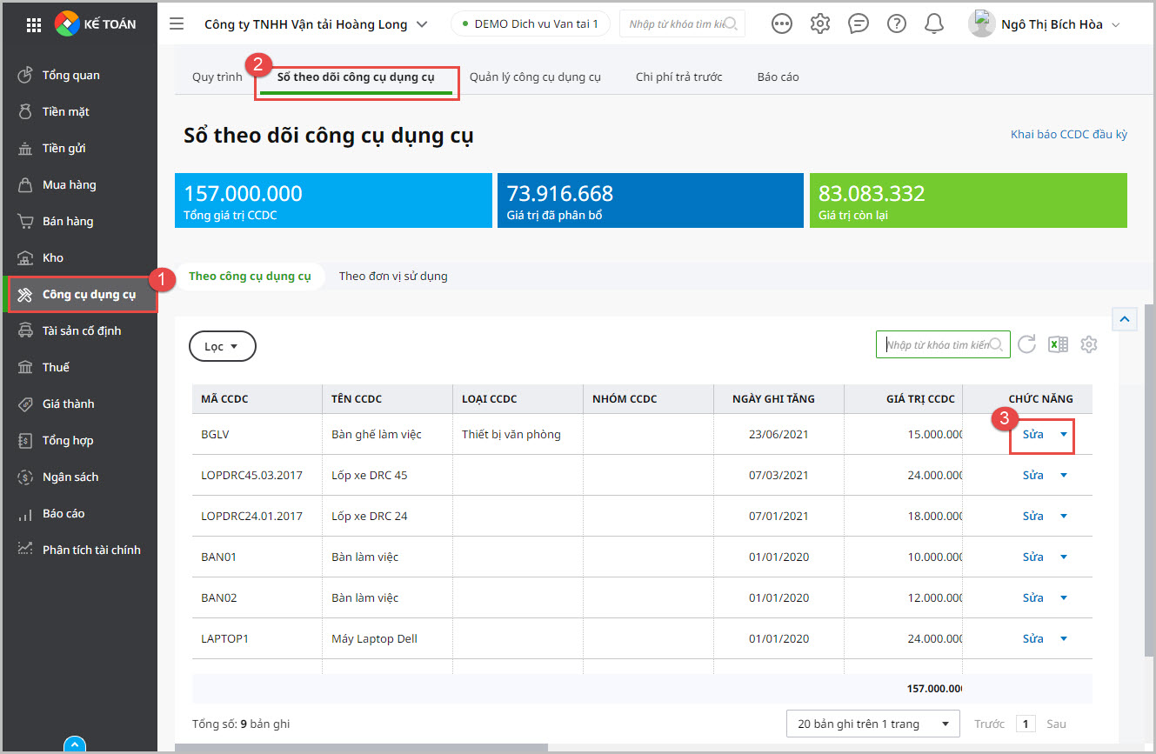This screenshot has width=1156, height=754.
Task: Open the app launcher grid icon
Action: (34, 24)
